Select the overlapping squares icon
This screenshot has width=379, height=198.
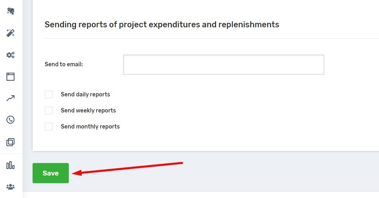pos(10,142)
